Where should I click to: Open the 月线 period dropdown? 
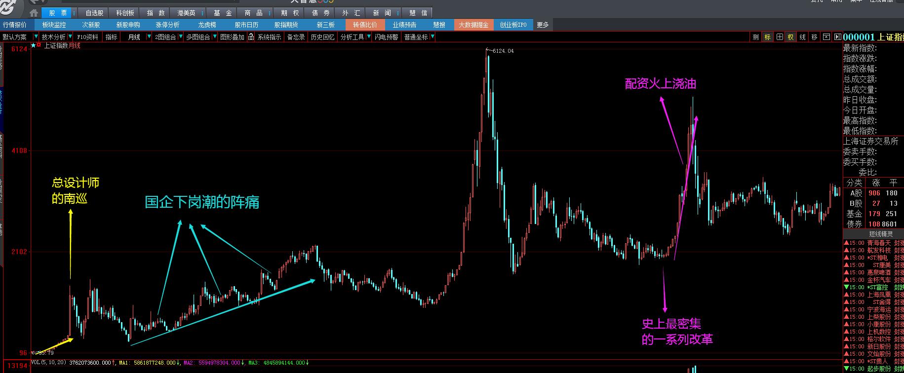coord(149,37)
